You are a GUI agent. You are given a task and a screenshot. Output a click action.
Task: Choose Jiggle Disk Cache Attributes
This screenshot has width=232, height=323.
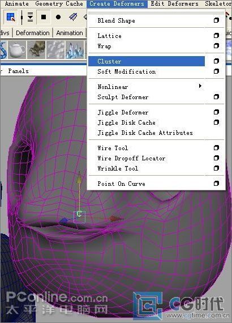pyautogui.click(x=145, y=133)
